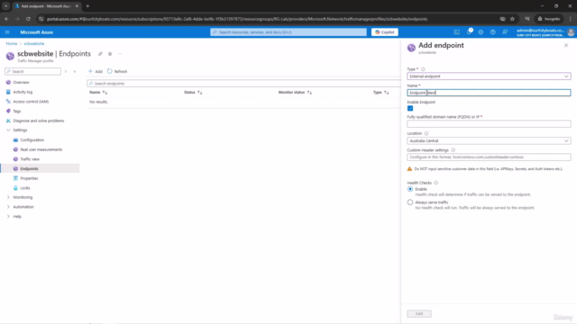Open the help question mark icon
The height and width of the screenshot is (324, 577).
[x=493, y=32]
